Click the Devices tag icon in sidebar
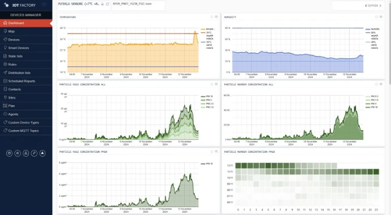Screen dimensions: 391x215 click(x=5, y=39)
